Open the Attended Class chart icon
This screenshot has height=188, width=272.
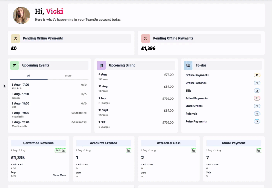194,151
